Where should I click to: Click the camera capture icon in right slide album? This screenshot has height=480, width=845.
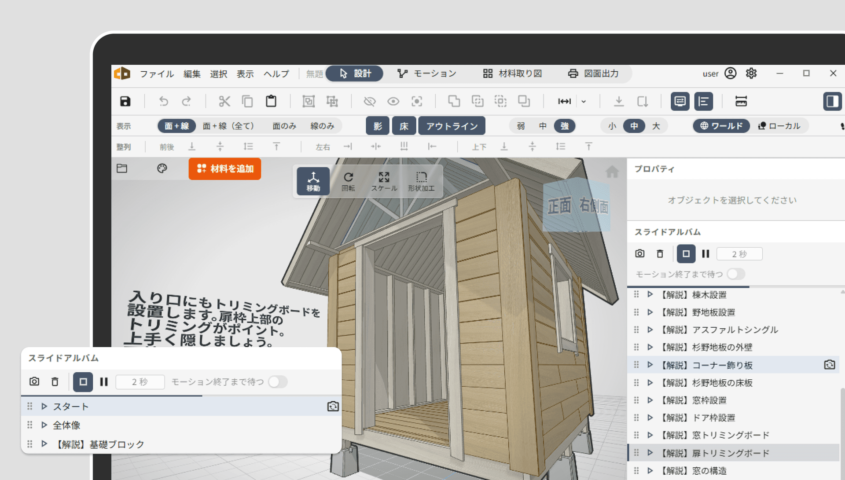[x=640, y=254]
